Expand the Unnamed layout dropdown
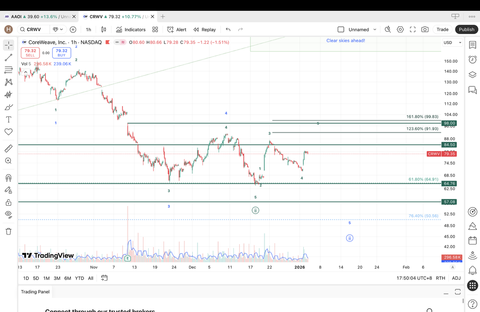Image resolution: width=480 pixels, height=312 pixels. coord(375,30)
